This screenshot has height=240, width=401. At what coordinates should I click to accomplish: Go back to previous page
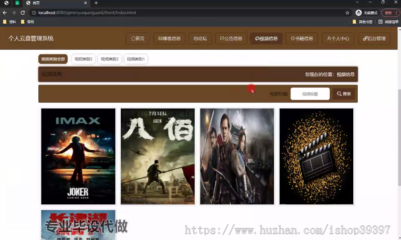coord(5,12)
